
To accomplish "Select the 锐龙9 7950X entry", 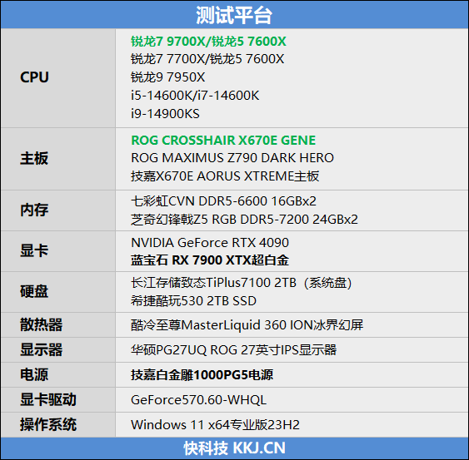I will pyautogui.click(x=167, y=77).
